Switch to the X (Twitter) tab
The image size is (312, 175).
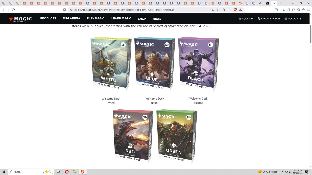click(x=268, y=3)
